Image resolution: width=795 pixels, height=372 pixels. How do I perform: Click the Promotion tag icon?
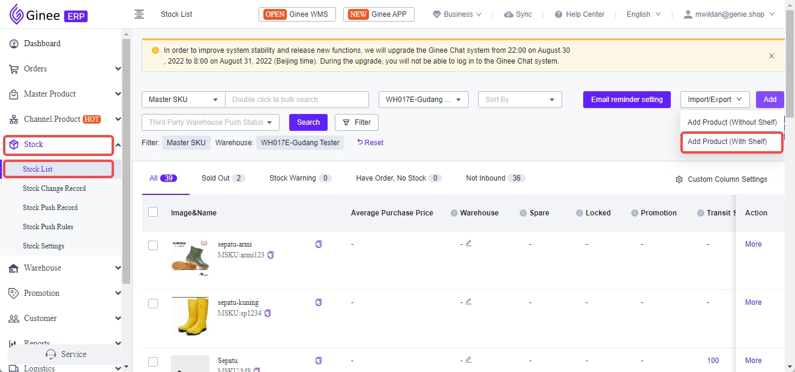(x=13, y=293)
